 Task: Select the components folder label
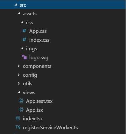click(37, 66)
